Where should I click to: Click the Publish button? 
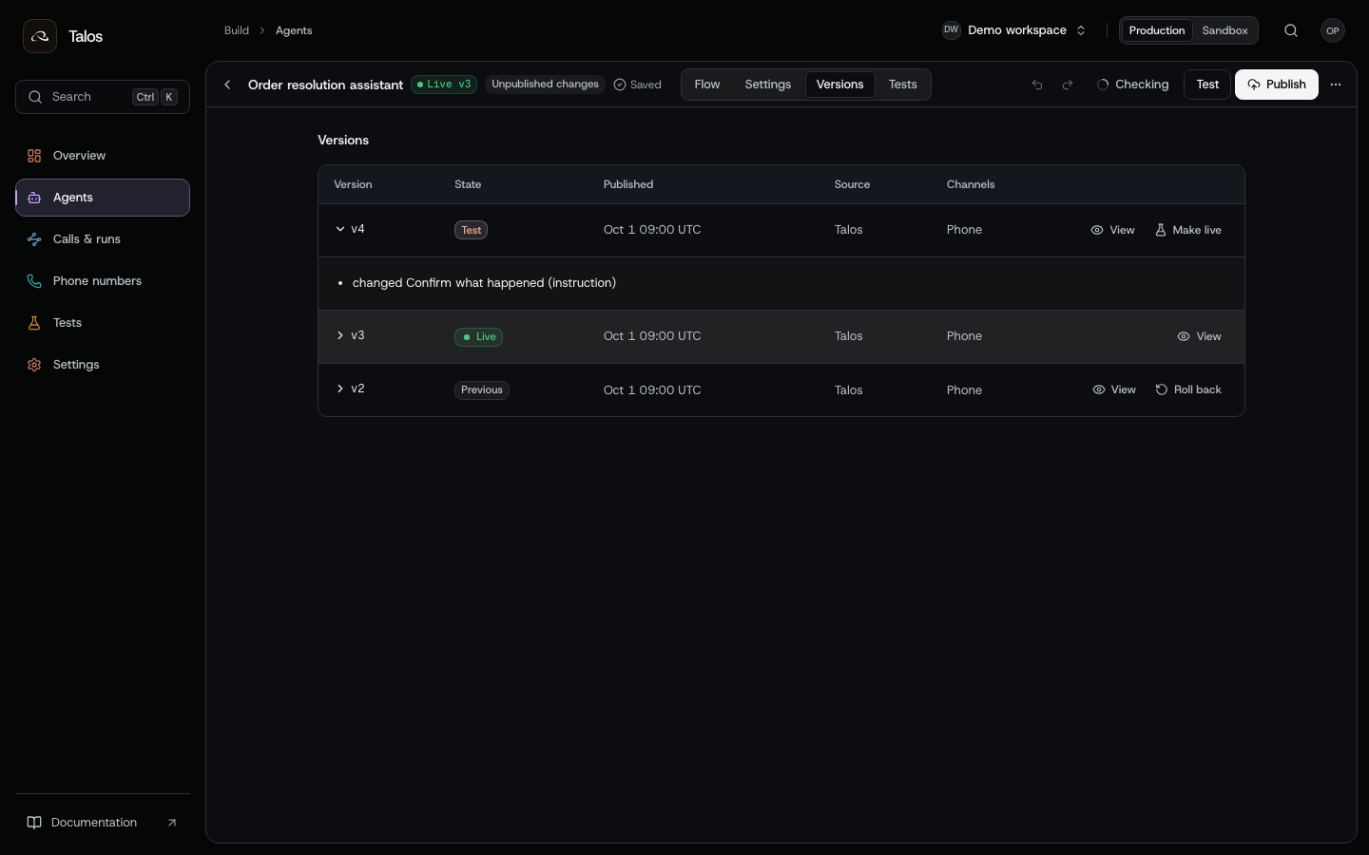pyautogui.click(x=1277, y=85)
